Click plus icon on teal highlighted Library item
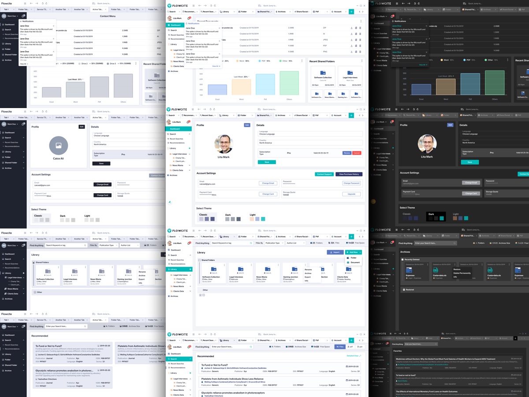 190,269
